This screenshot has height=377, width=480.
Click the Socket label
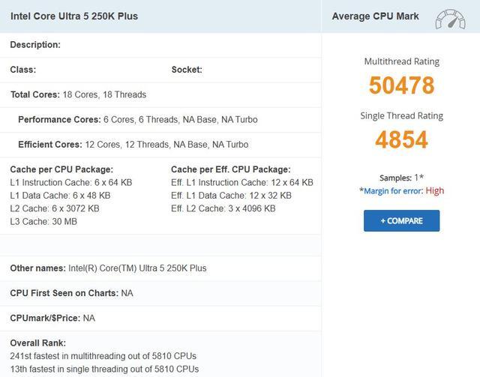tap(187, 70)
